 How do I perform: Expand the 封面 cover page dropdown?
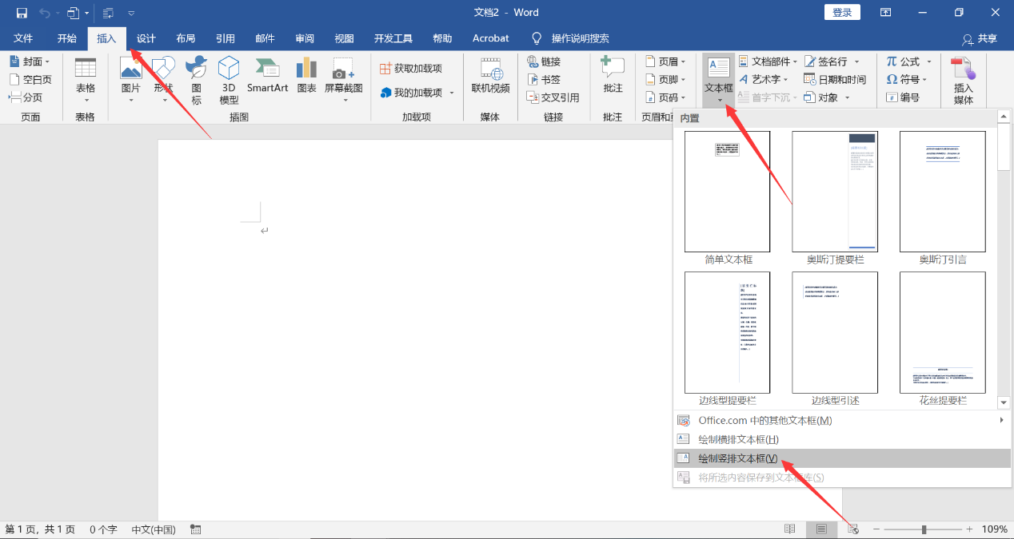pyautogui.click(x=30, y=61)
